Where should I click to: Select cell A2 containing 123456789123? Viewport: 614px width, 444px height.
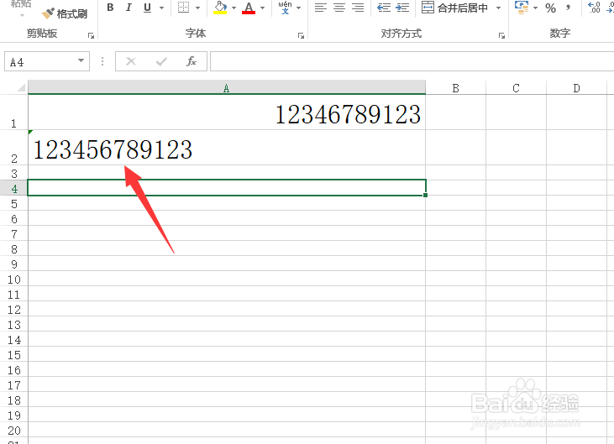[227, 147]
